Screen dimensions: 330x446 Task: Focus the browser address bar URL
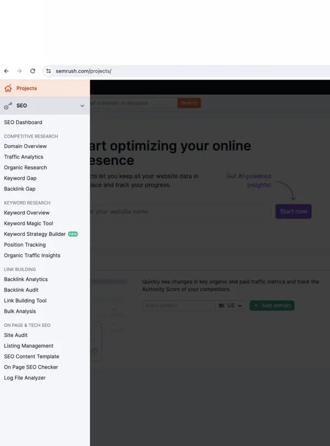(x=84, y=71)
